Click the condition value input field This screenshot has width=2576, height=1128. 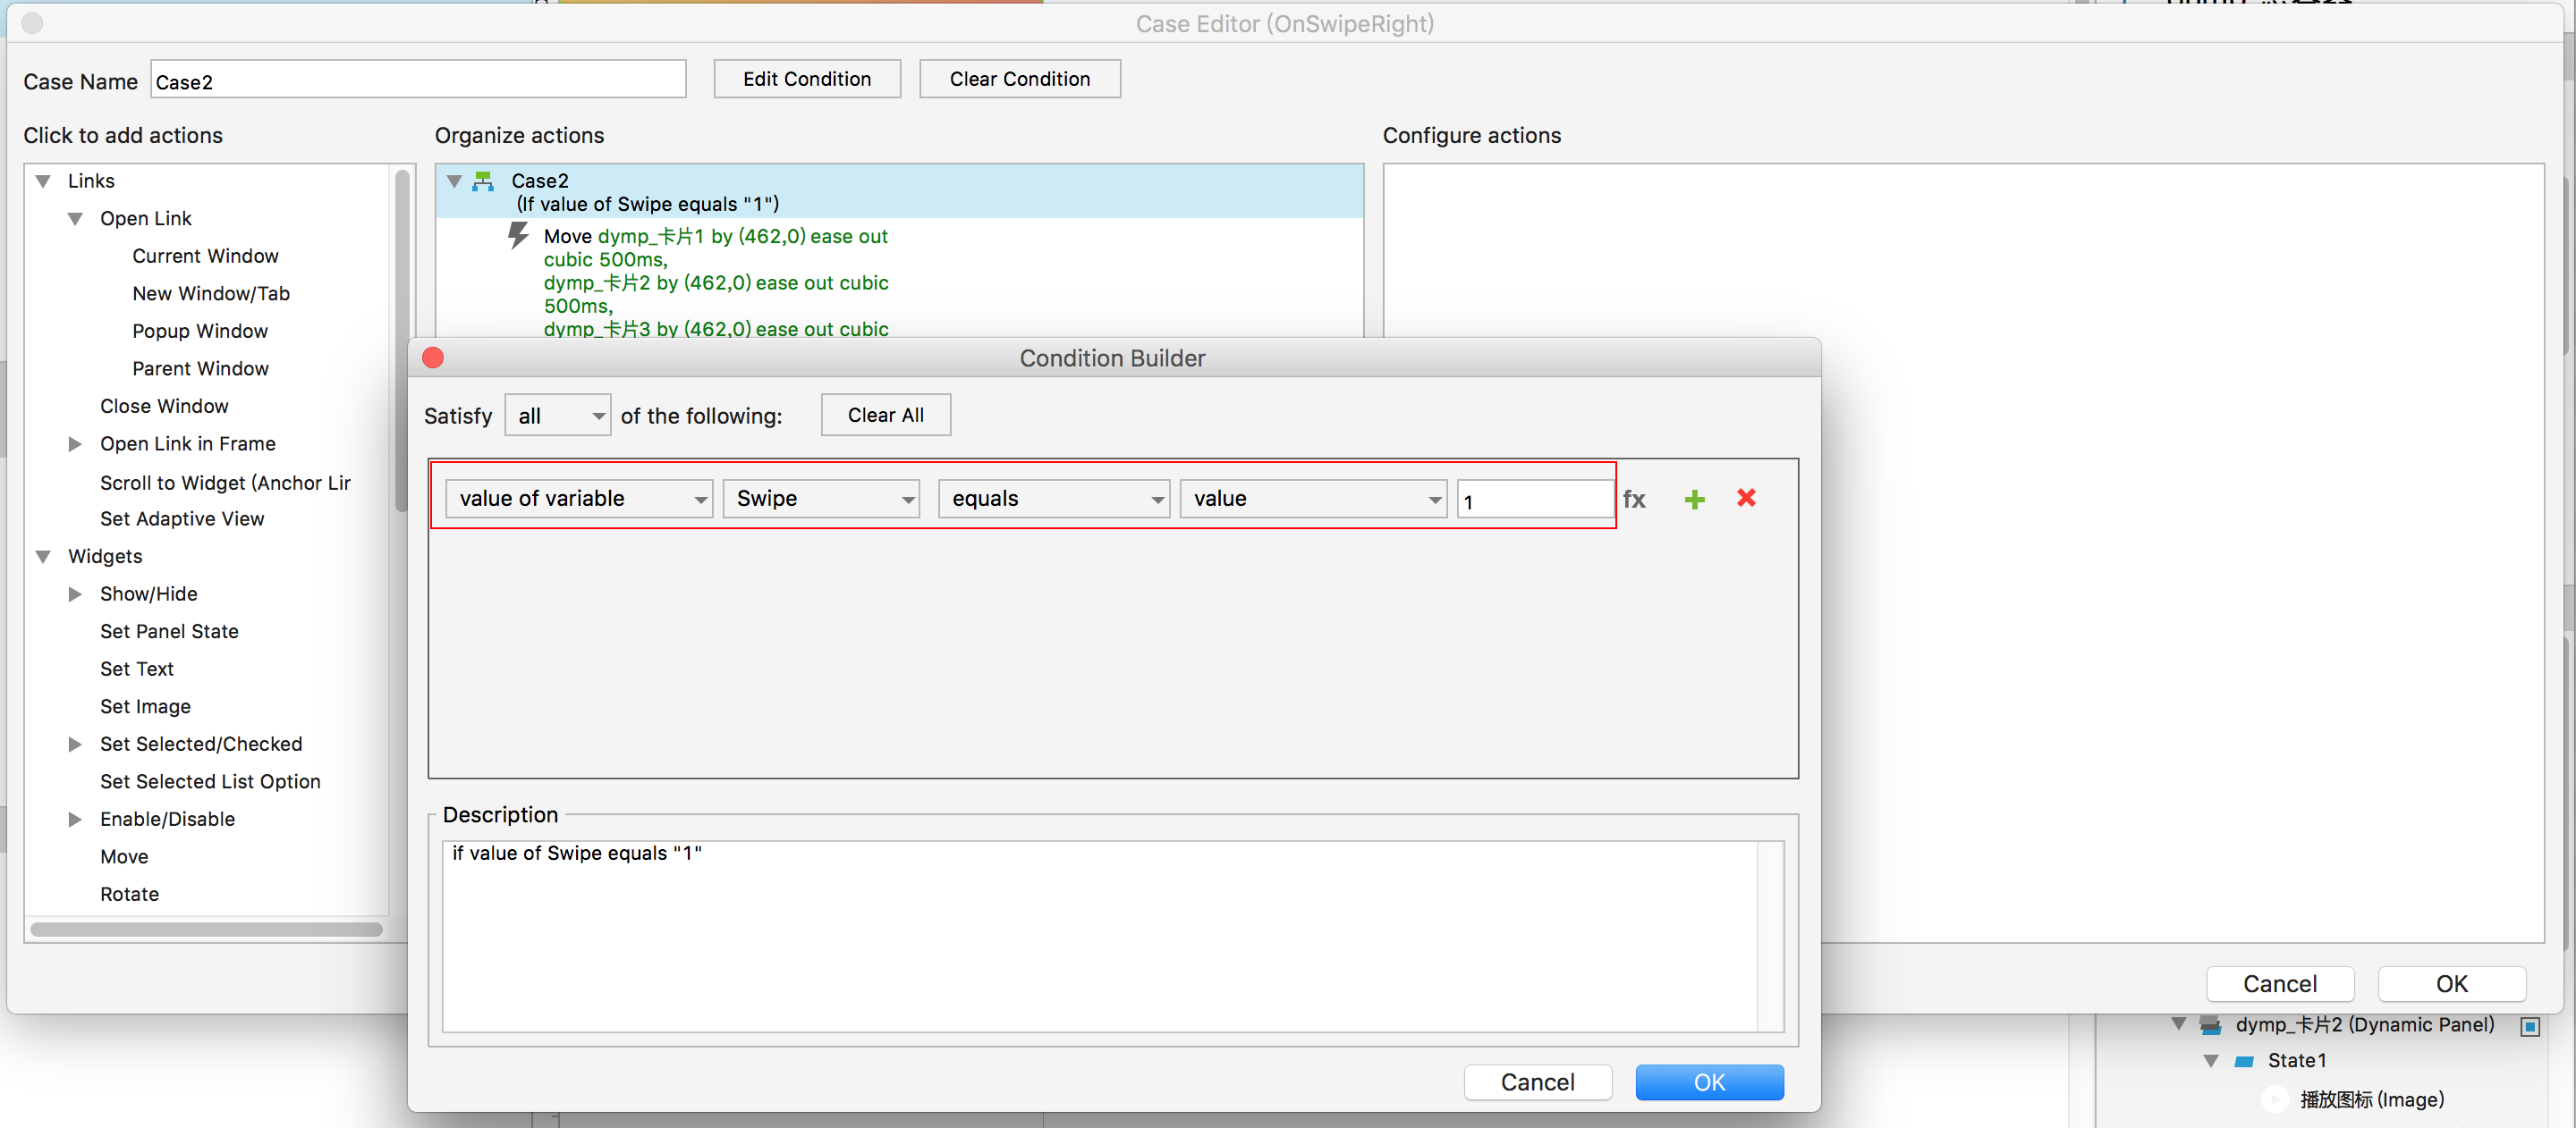pyautogui.click(x=1534, y=500)
